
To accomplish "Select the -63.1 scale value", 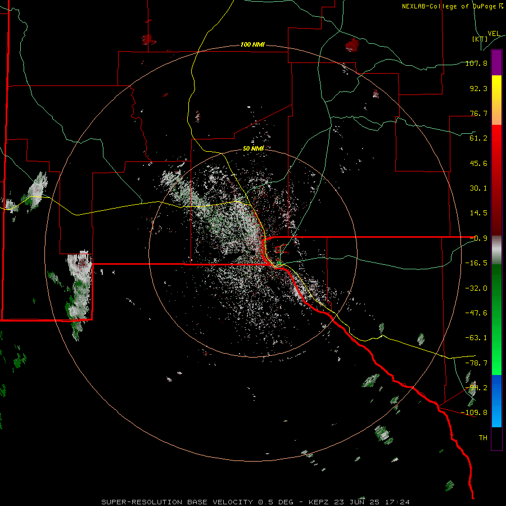I will click(x=476, y=338).
